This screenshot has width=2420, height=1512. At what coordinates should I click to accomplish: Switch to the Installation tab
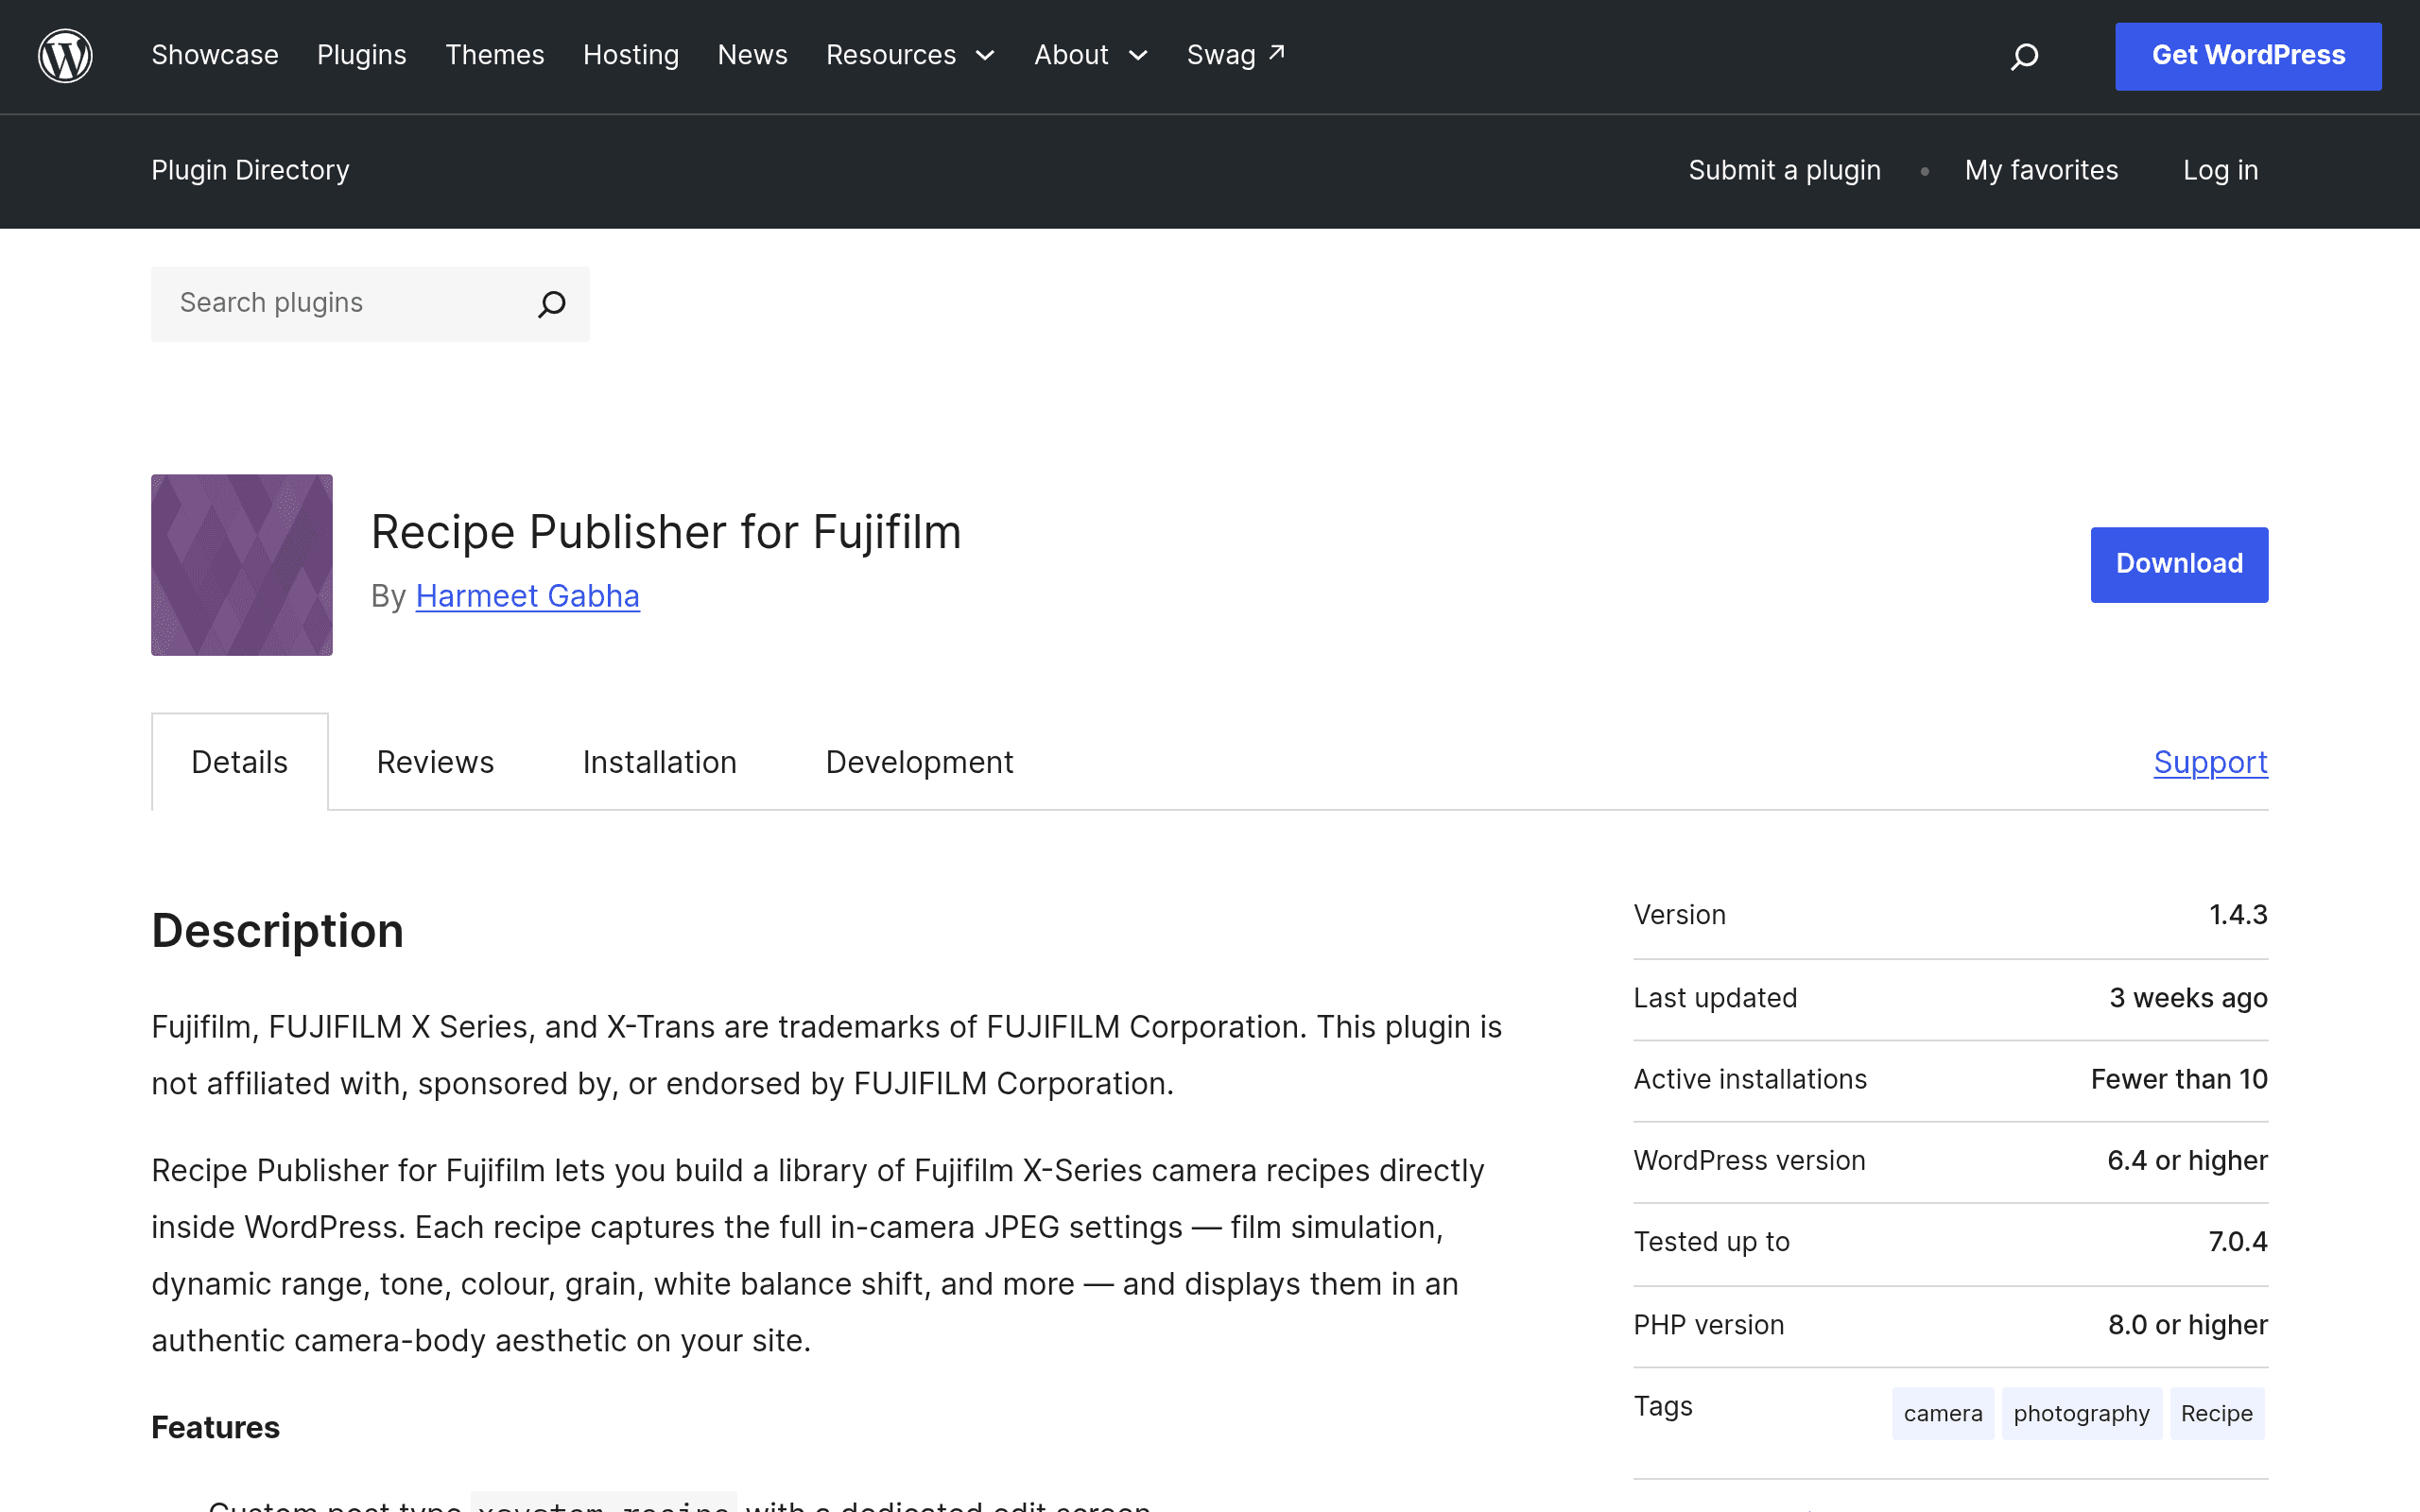coord(660,762)
